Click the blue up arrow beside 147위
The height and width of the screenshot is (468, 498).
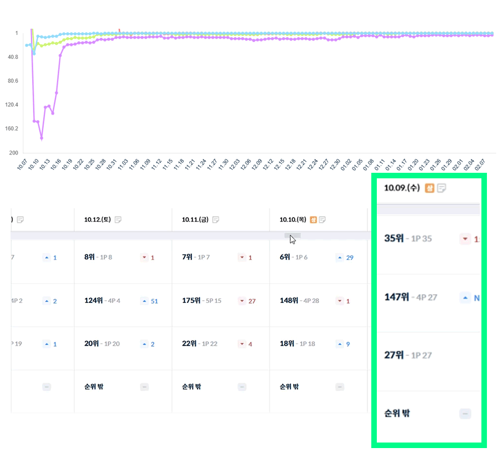(x=465, y=298)
